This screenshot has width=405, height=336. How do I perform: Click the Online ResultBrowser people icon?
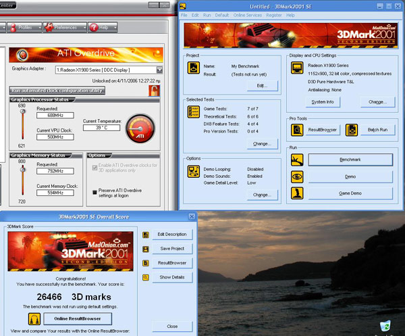(x=34, y=319)
